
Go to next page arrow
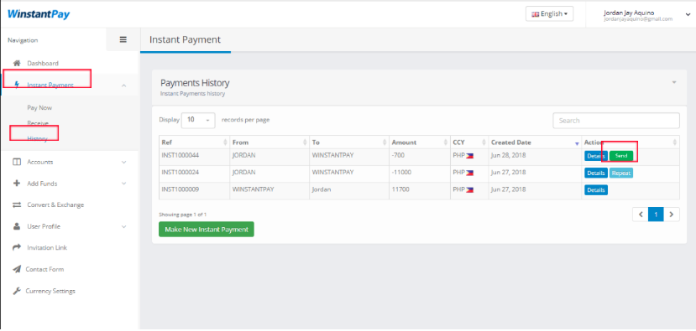coord(672,215)
